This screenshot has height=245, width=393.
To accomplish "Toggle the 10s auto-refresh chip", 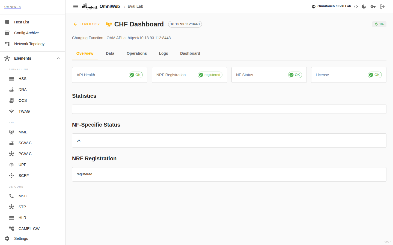I will [x=379, y=24].
